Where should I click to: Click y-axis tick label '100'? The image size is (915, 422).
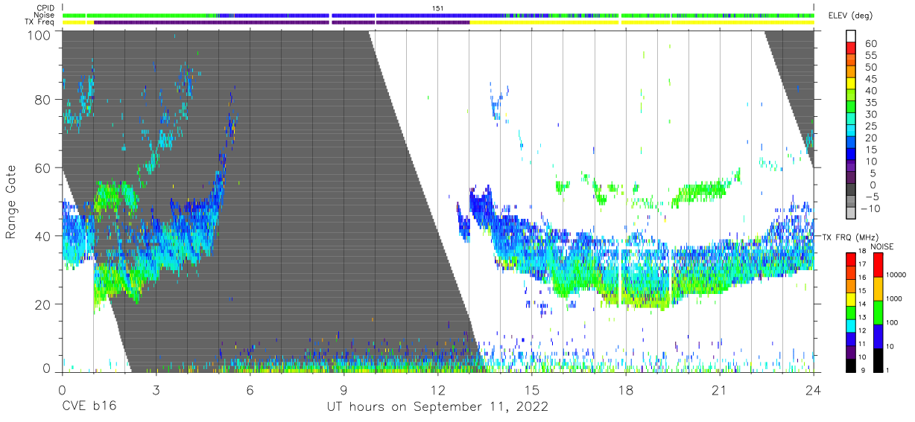(x=39, y=34)
